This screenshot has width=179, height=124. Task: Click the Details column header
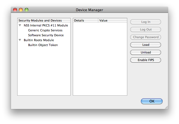click(x=85, y=20)
